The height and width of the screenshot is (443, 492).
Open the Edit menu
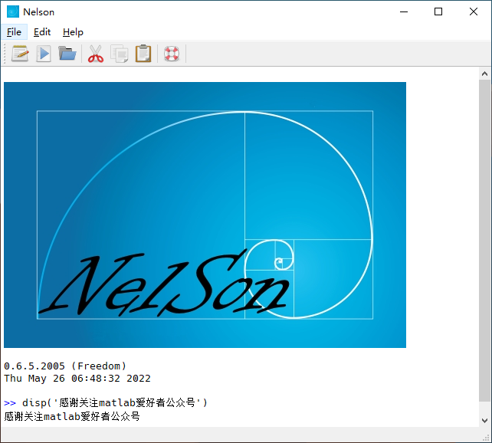pos(42,32)
